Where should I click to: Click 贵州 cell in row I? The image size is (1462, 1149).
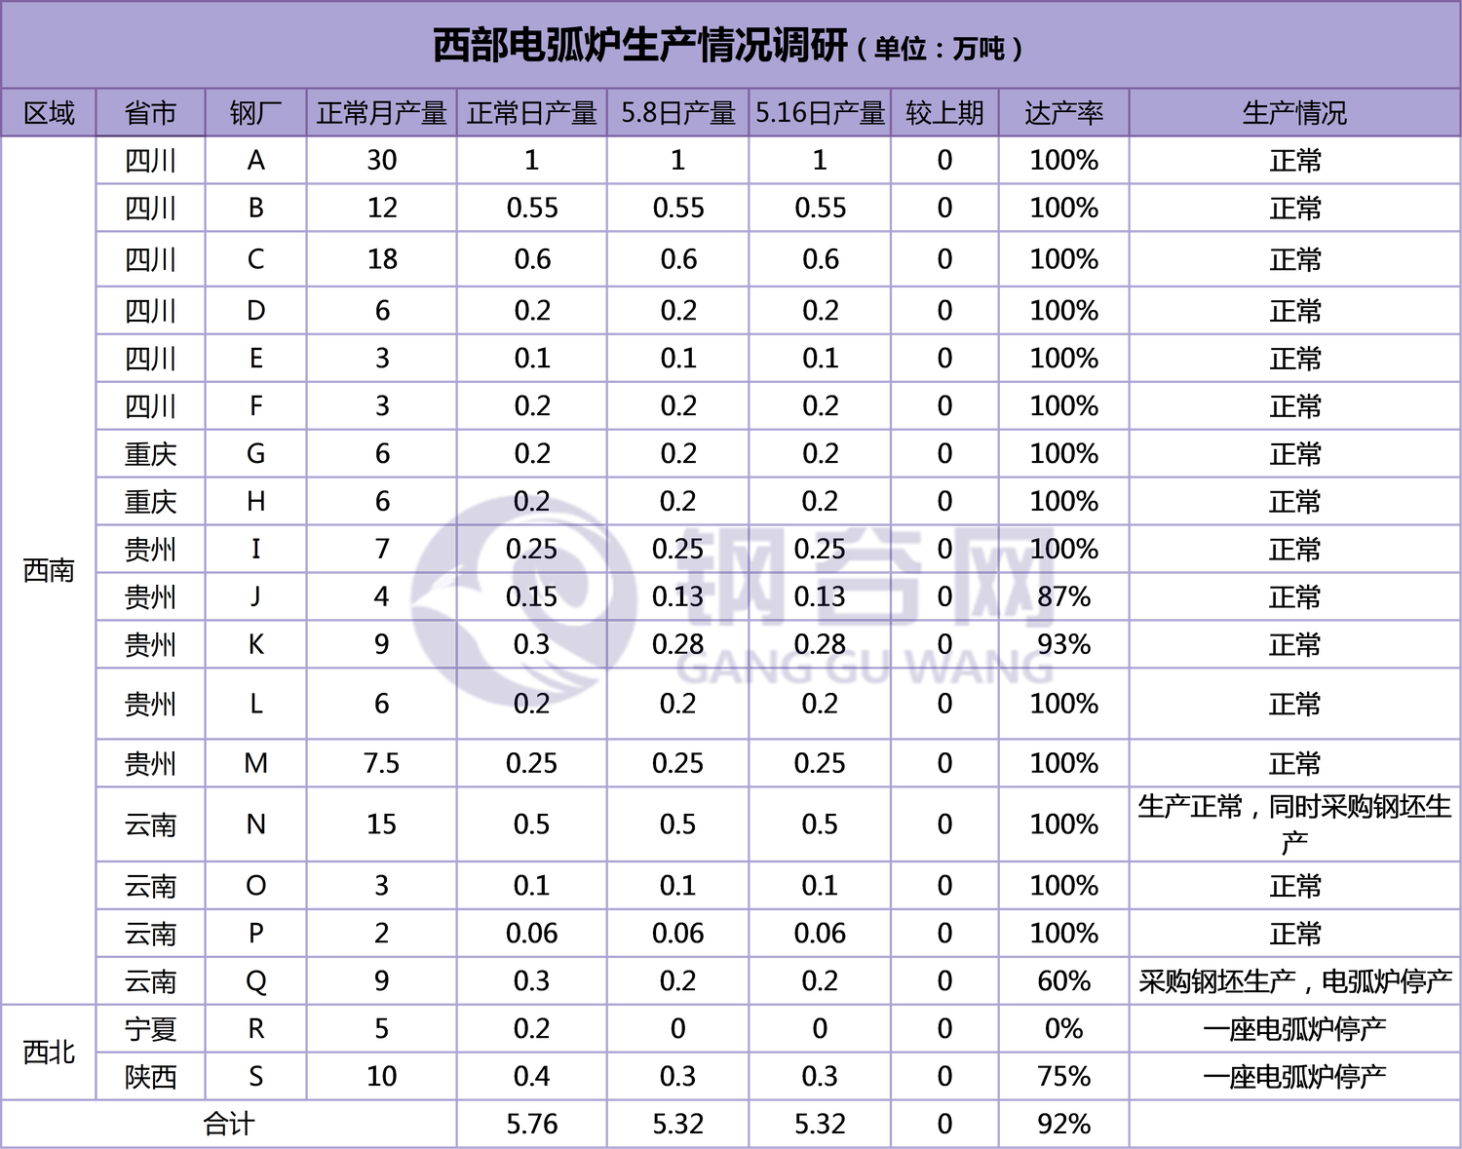tap(151, 549)
